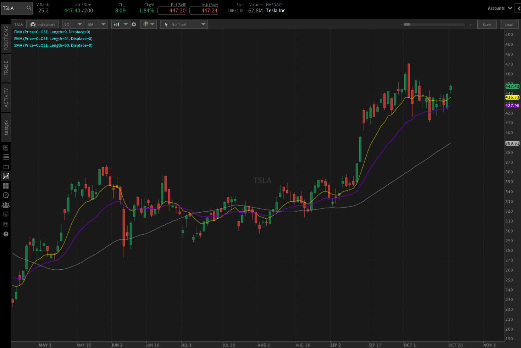The width and height of the screenshot is (521, 348).
Task: Open the crosshair cursor mode dropdown
Action: click(149, 24)
